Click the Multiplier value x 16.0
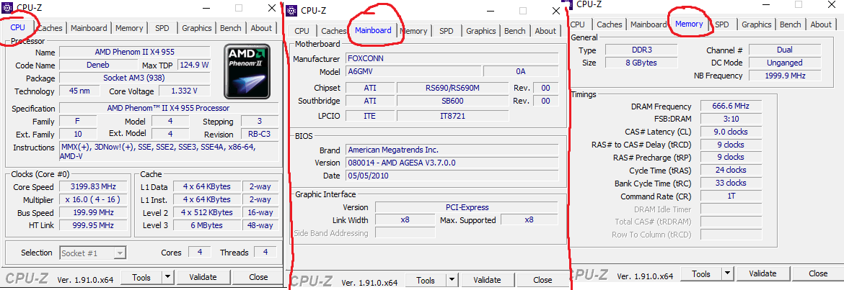844x290 pixels. pyautogui.click(x=92, y=200)
